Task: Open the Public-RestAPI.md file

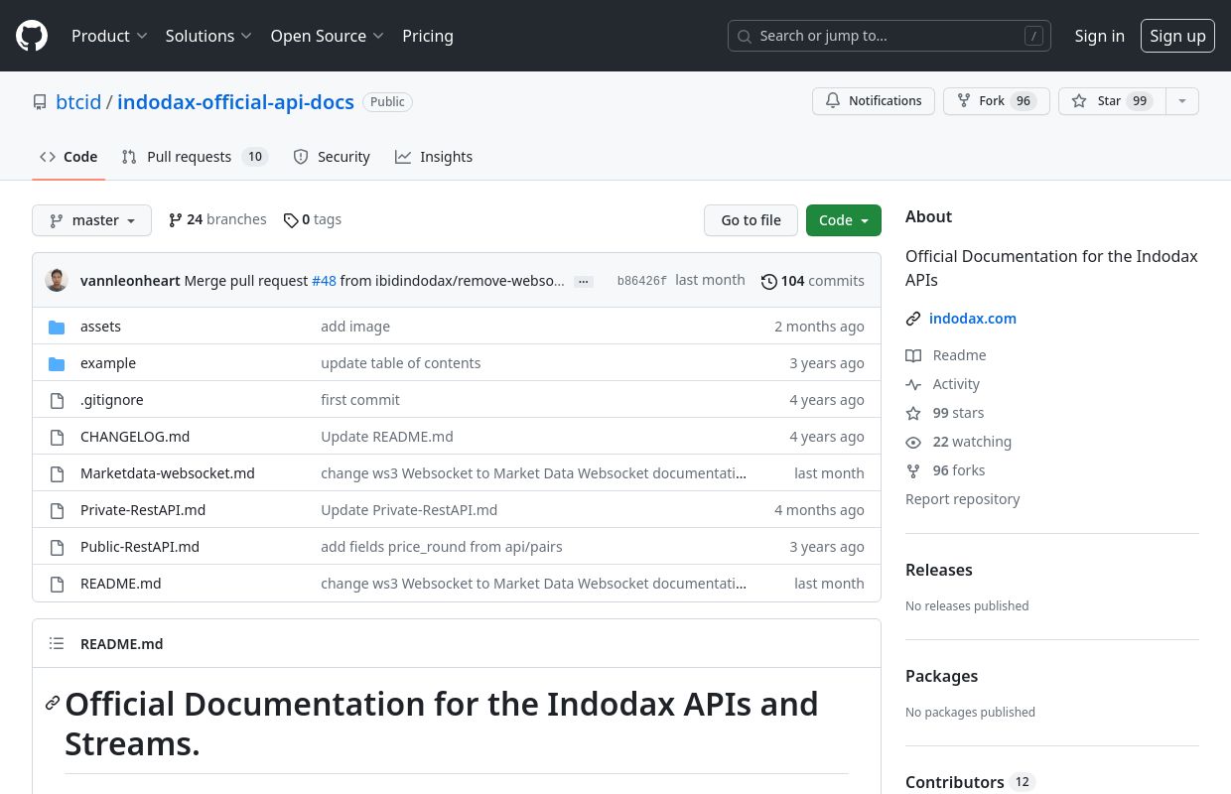Action: (140, 547)
